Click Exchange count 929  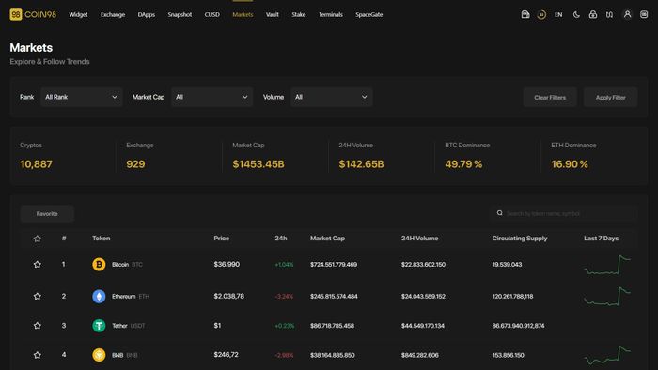click(135, 164)
